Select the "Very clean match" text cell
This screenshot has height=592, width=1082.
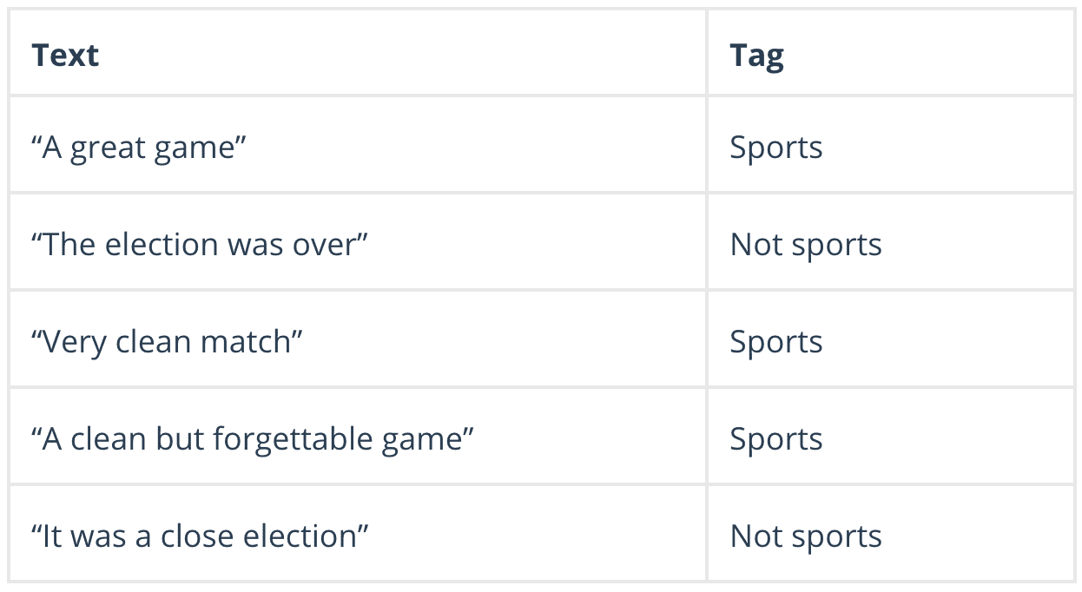coord(167,342)
